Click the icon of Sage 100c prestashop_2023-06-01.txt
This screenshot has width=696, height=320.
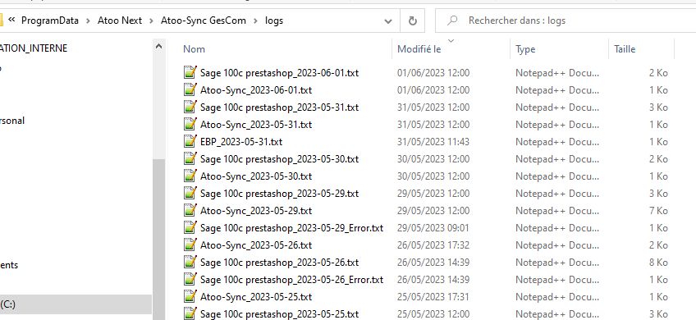190,72
